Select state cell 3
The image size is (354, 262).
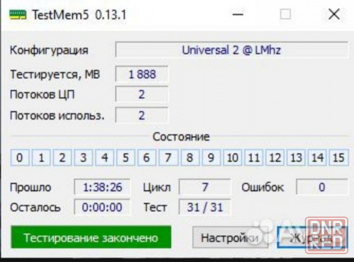(83, 157)
